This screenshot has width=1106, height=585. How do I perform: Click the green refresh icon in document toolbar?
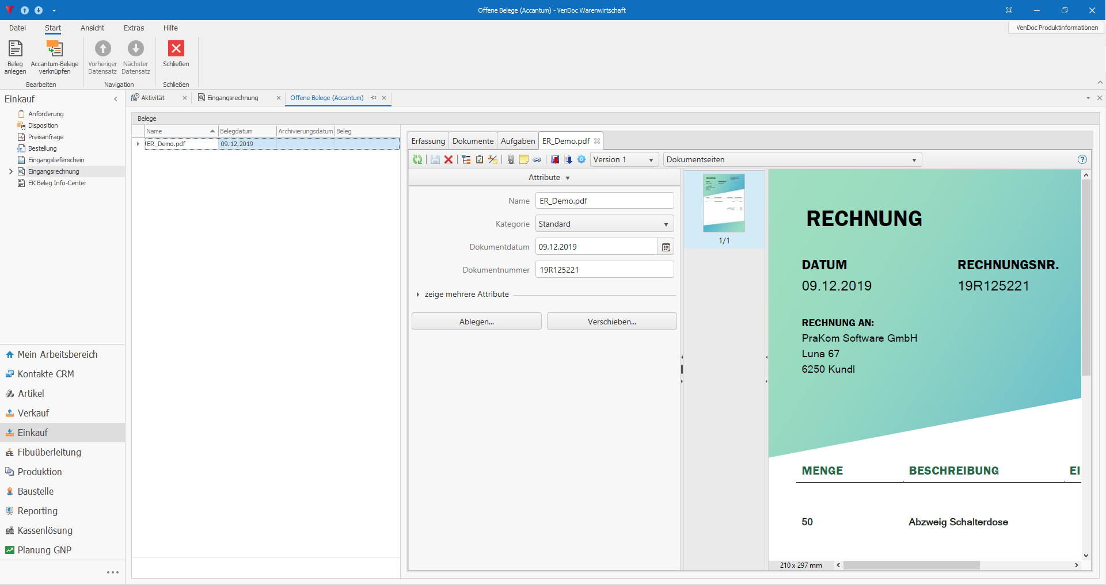click(417, 160)
